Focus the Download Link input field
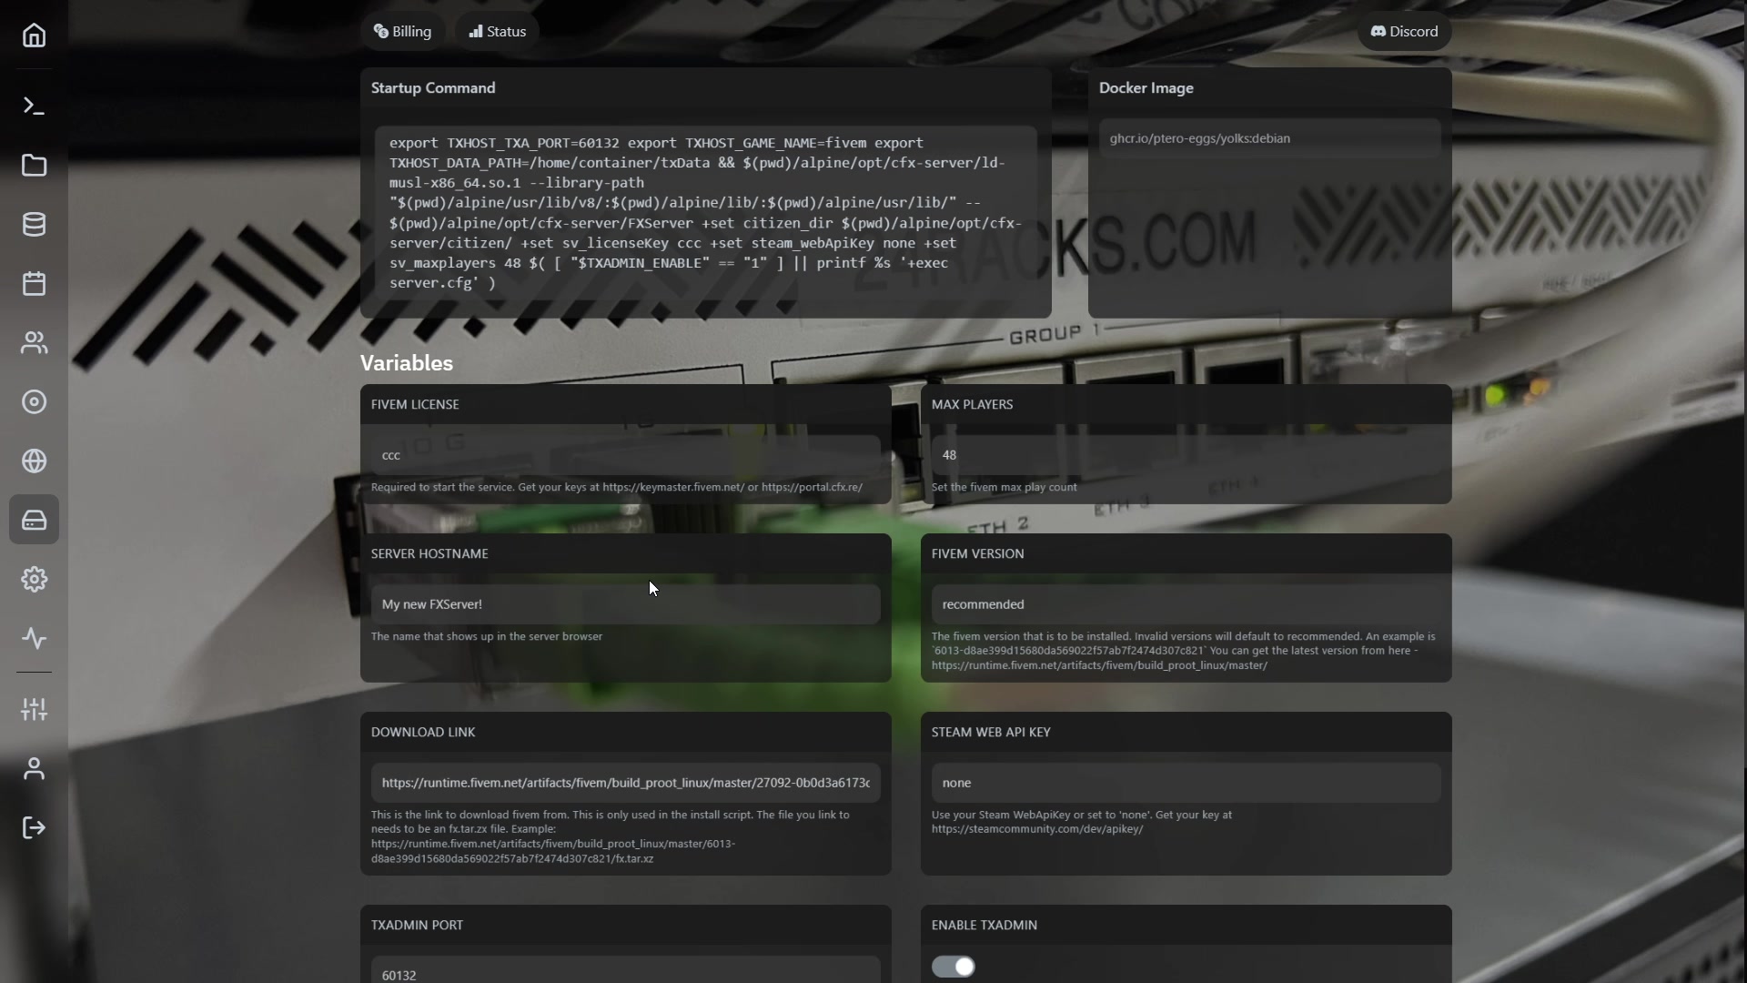This screenshot has width=1747, height=983. [625, 783]
